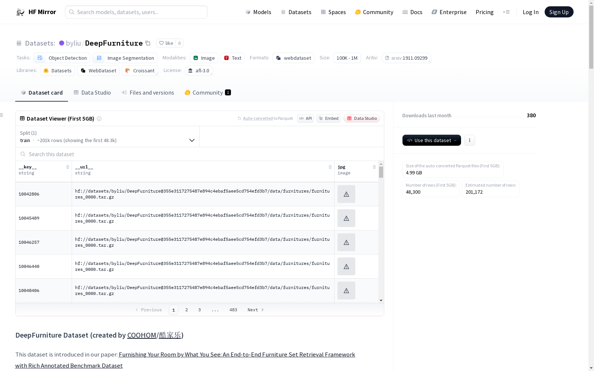This screenshot has width=594, height=371.
Task: Click the image warning icon for row 10046440
Action: (346, 266)
